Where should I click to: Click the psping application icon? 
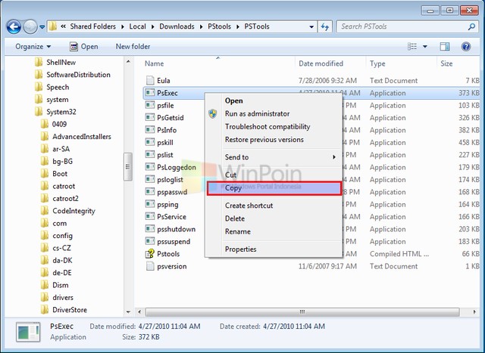(150, 204)
